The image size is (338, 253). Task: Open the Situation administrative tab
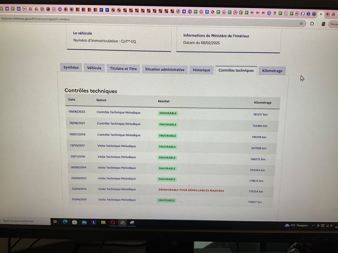165,70
